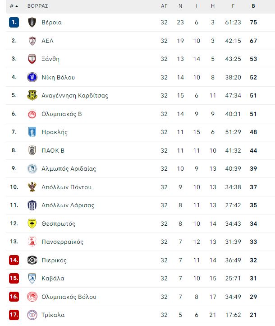Open the Απόλλων Λάρισας team link
The height and width of the screenshot is (326, 275).
point(68,205)
